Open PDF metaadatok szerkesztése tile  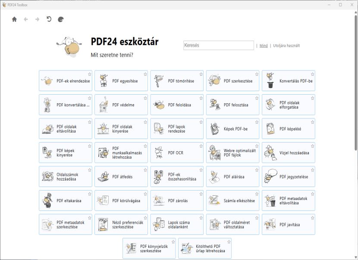(x=66, y=224)
